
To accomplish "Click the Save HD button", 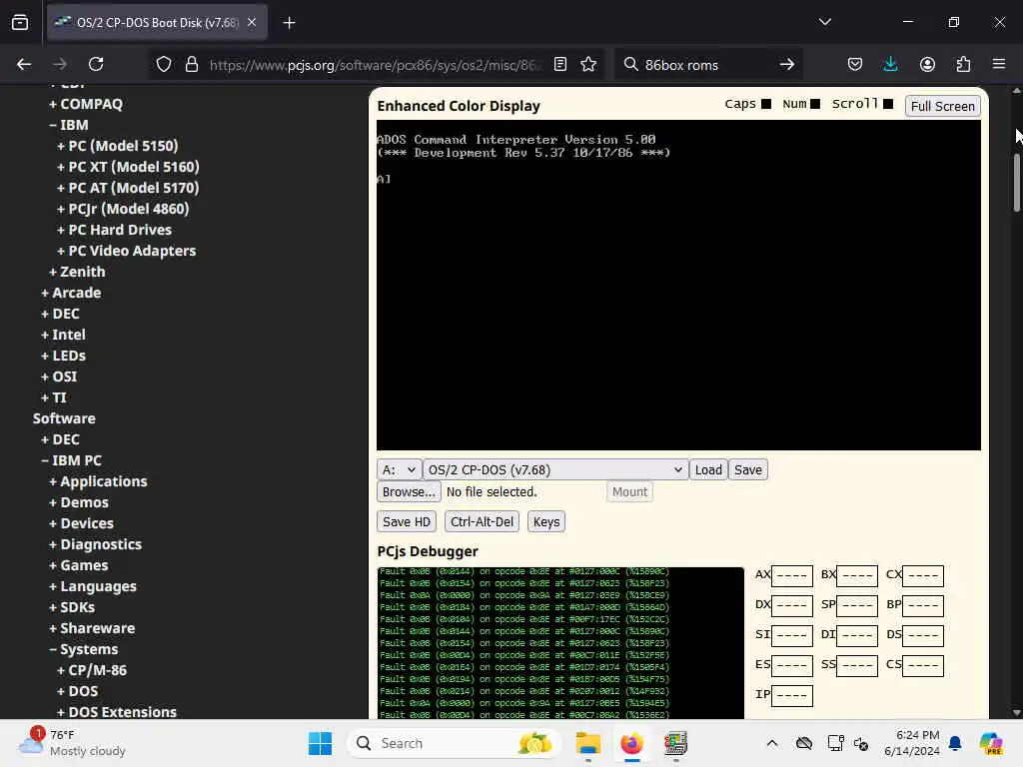I will [406, 521].
